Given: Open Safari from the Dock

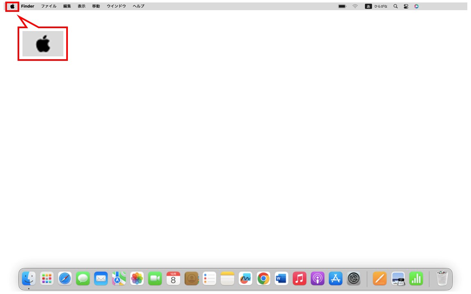Looking at the screenshot, I should (x=65, y=279).
